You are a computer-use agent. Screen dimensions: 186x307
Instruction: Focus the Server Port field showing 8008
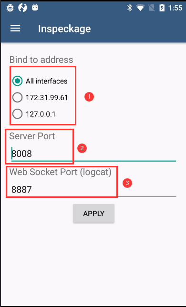[93, 154]
